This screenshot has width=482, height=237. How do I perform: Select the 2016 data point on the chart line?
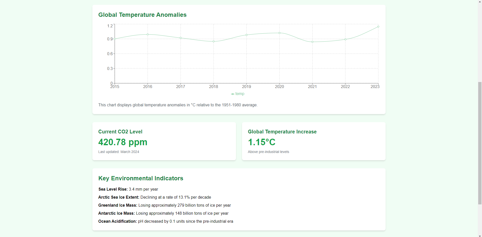tap(148, 34)
